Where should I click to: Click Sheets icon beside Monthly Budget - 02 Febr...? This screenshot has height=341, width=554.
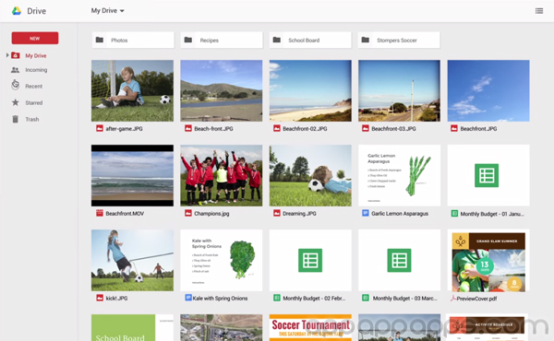pos(277,298)
